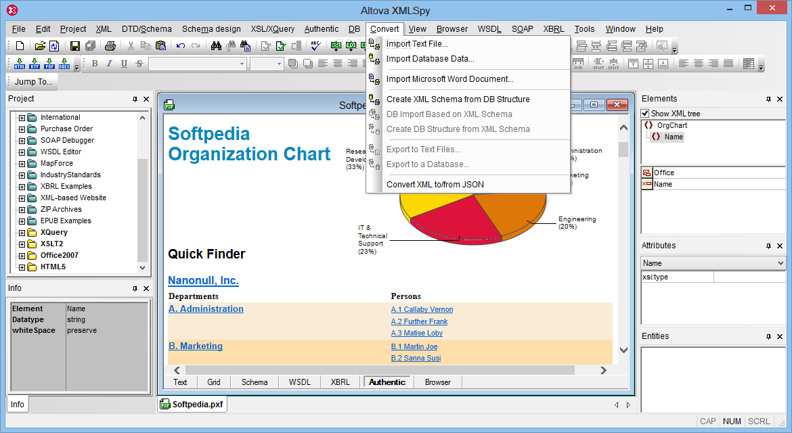Image resolution: width=792 pixels, height=433 pixels.
Task: Switch to the Grid view tab
Action: pos(214,382)
